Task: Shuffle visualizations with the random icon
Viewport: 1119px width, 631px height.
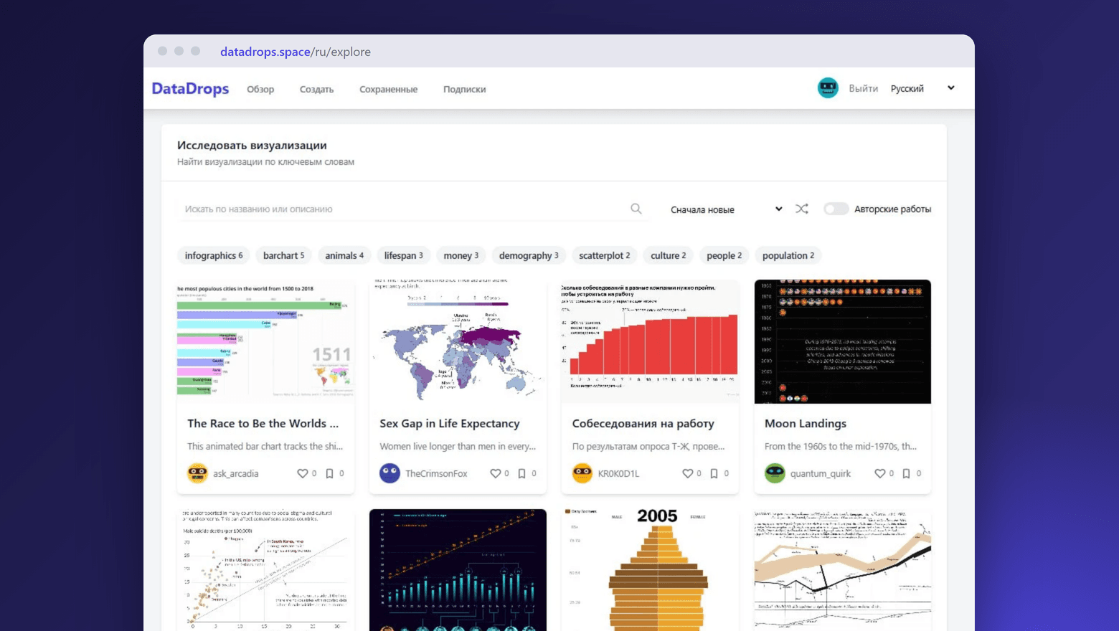Action: [x=802, y=209]
